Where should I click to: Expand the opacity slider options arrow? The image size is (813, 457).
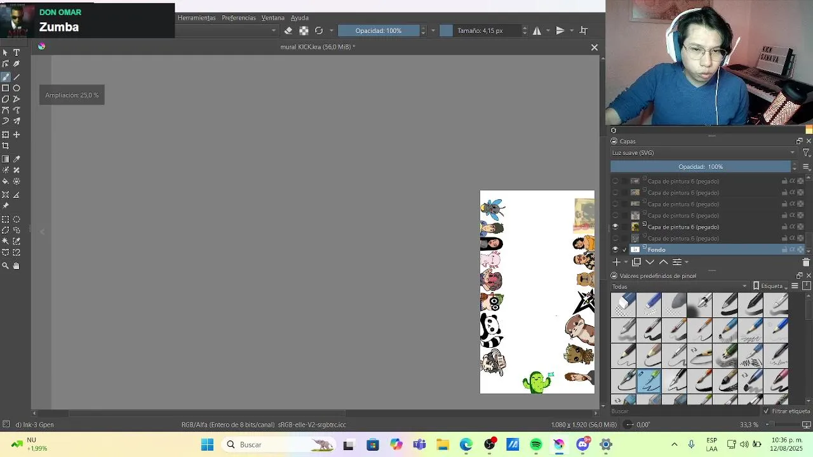[433, 30]
